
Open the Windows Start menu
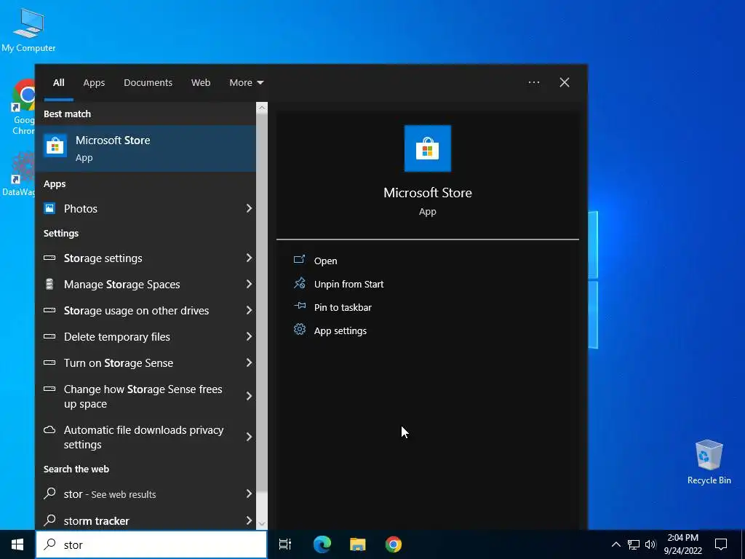pos(17,544)
